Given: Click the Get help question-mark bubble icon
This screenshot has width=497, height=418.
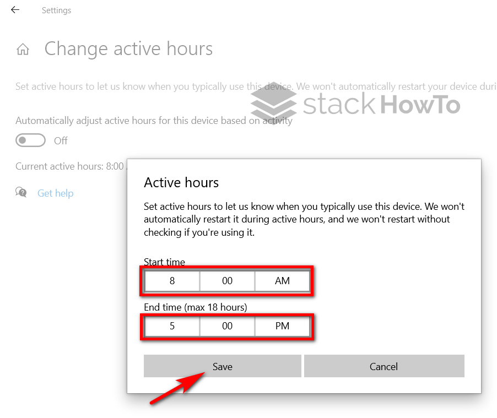Looking at the screenshot, I should point(20,193).
